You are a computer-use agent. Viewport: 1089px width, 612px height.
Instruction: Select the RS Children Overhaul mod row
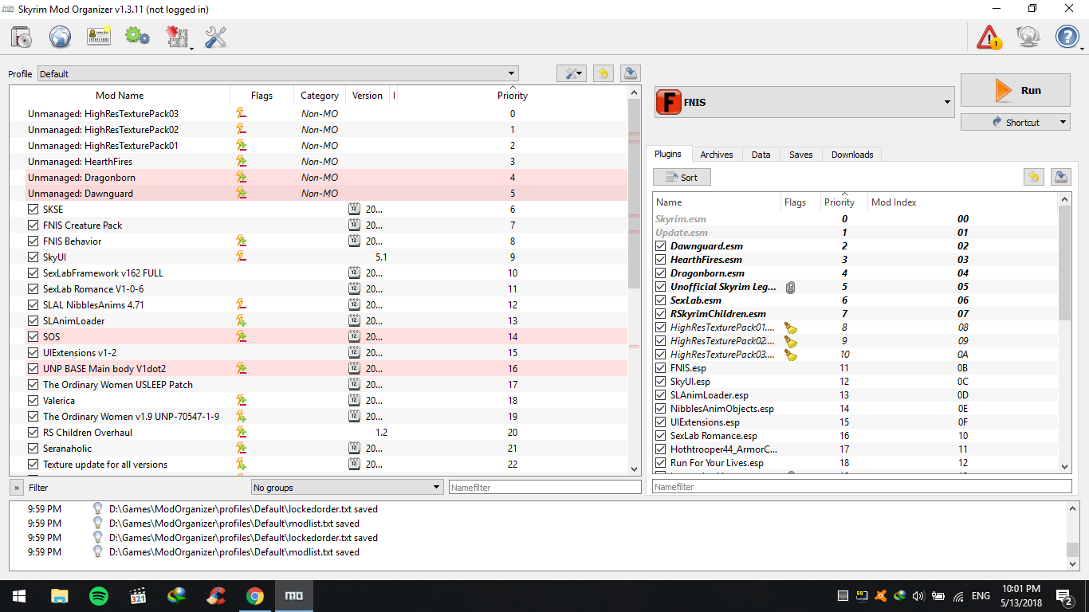click(319, 432)
